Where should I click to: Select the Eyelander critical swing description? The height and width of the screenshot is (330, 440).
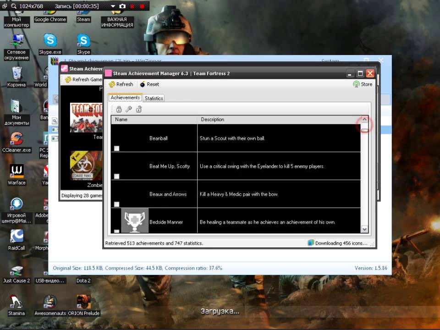click(262, 166)
